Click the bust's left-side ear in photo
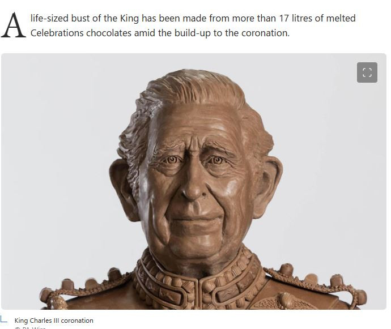 (x=123, y=191)
